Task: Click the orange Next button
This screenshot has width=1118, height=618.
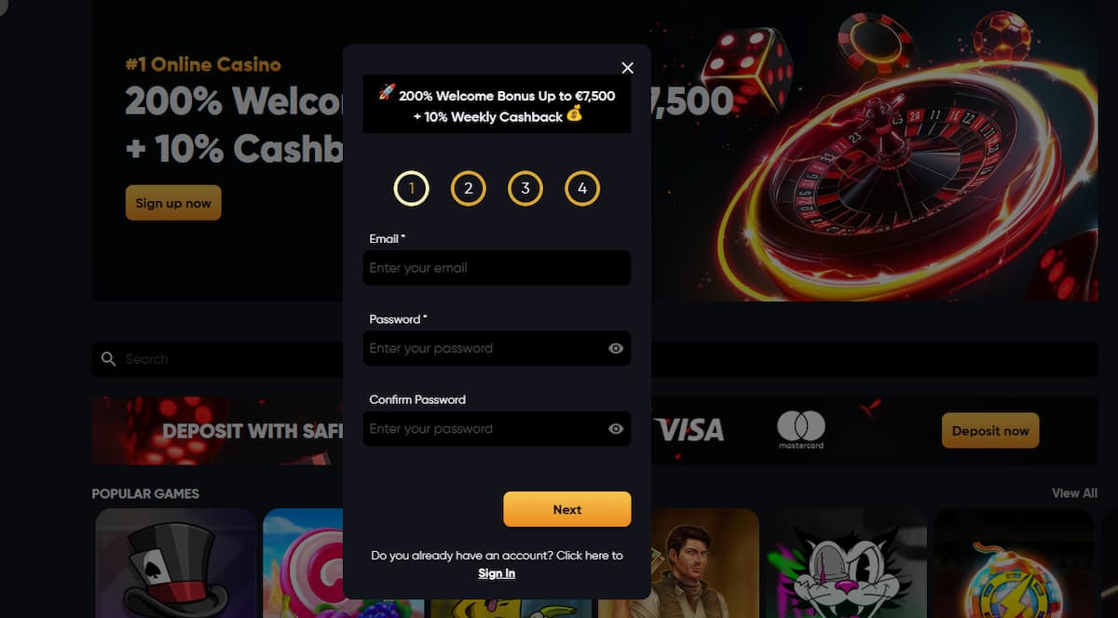Action: pyautogui.click(x=567, y=509)
